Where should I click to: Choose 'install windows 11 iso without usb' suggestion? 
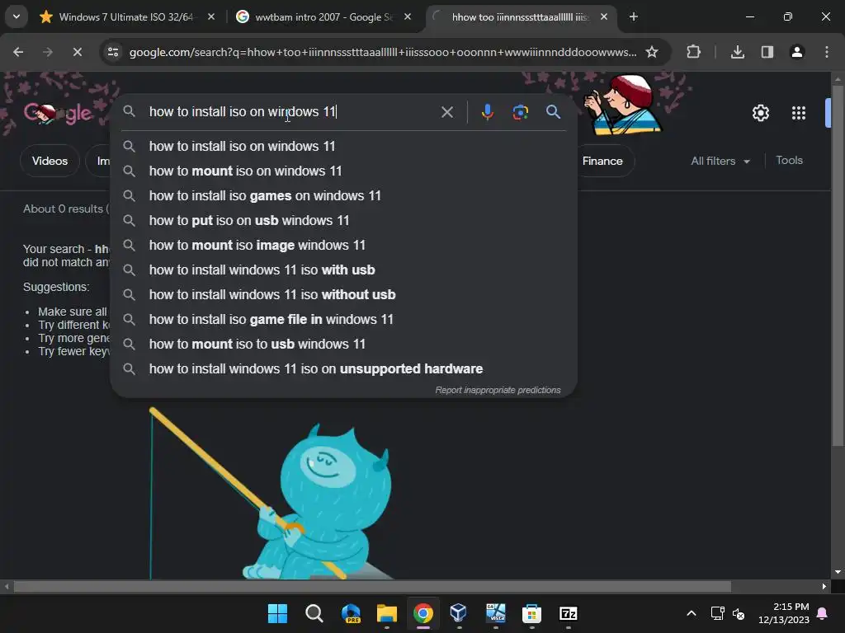343,294
